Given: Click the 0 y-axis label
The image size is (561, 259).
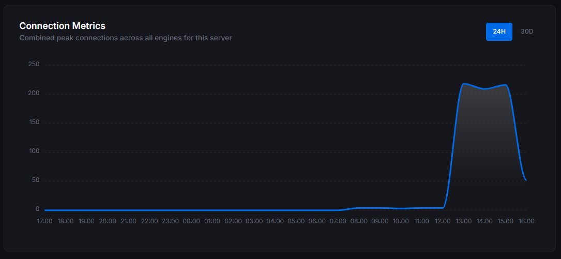Looking at the screenshot, I should (x=37, y=209).
